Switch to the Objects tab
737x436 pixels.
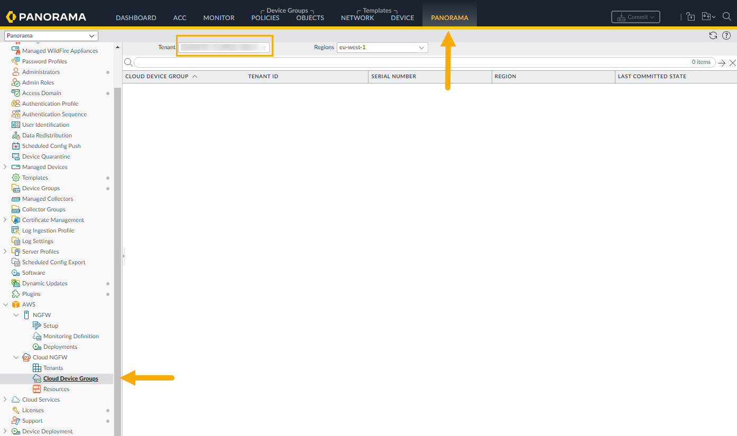(x=310, y=18)
